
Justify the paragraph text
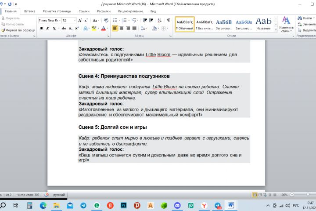pyautogui.click(x=134, y=28)
